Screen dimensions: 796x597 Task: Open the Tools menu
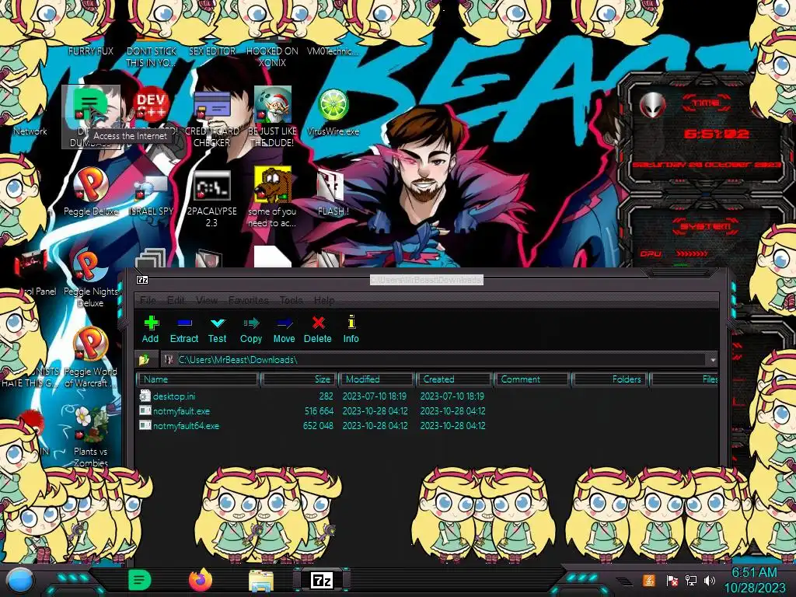coord(291,300)
